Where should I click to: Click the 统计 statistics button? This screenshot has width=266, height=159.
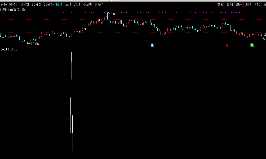pyautogui.click(x=239, y=4)
